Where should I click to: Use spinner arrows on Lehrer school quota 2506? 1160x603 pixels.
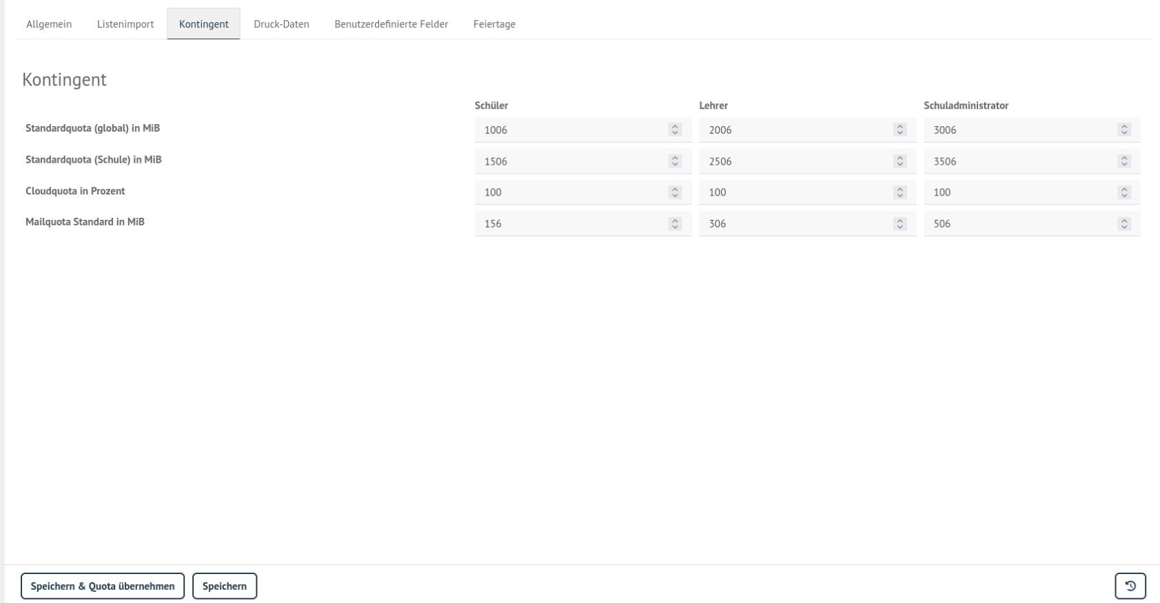pos(899,161)
